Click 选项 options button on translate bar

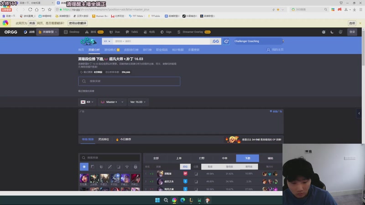pos(352,23)
